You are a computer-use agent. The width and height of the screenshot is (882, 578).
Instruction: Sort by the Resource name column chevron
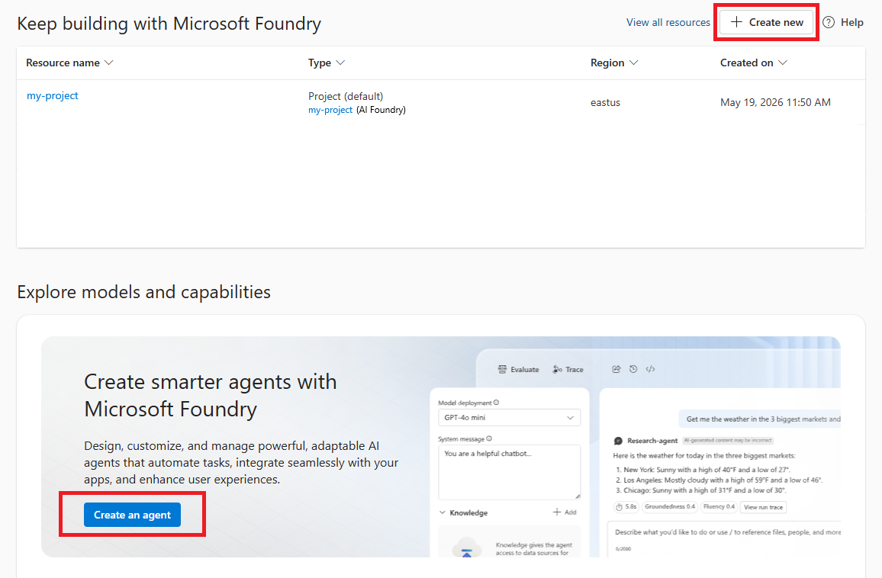click(x=109, y=63)
